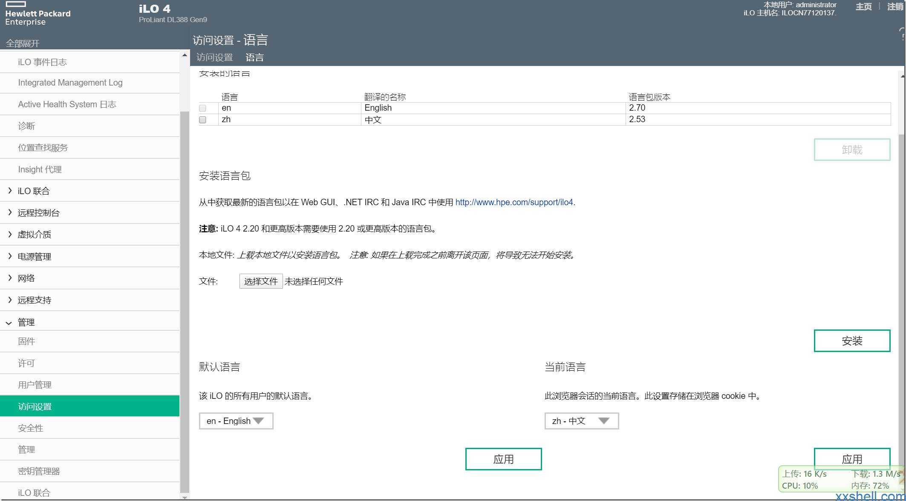906x501 pixels.
Task: Open 用户管理 in sidebar
Action: click(89, 385)
